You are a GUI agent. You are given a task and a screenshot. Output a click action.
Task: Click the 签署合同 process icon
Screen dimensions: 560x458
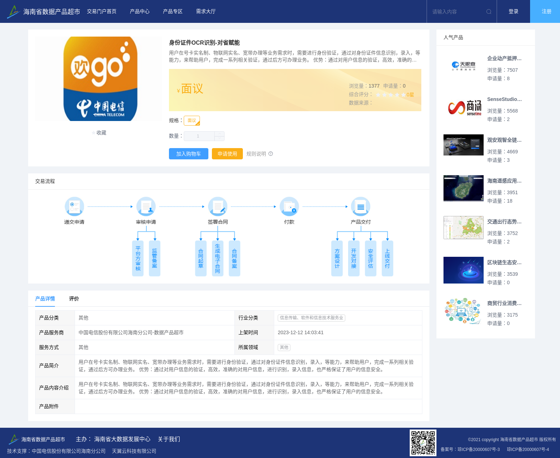[218, 206]
